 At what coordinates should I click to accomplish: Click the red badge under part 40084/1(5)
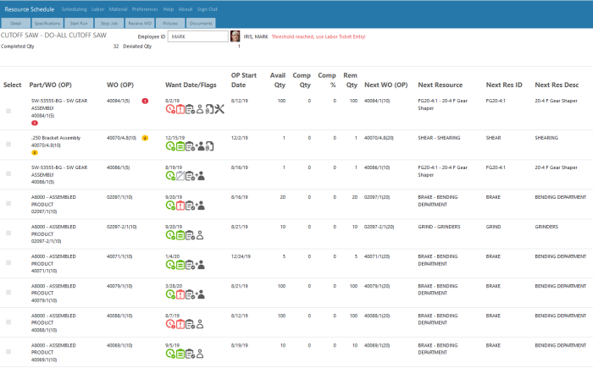35,123
